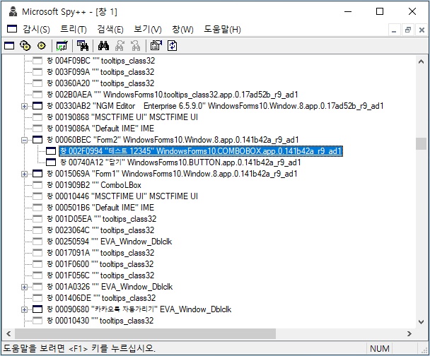Viewport: 430px width, 356px height.
Task: Open the 창(W) menu
Action: (x=182, y=29)
